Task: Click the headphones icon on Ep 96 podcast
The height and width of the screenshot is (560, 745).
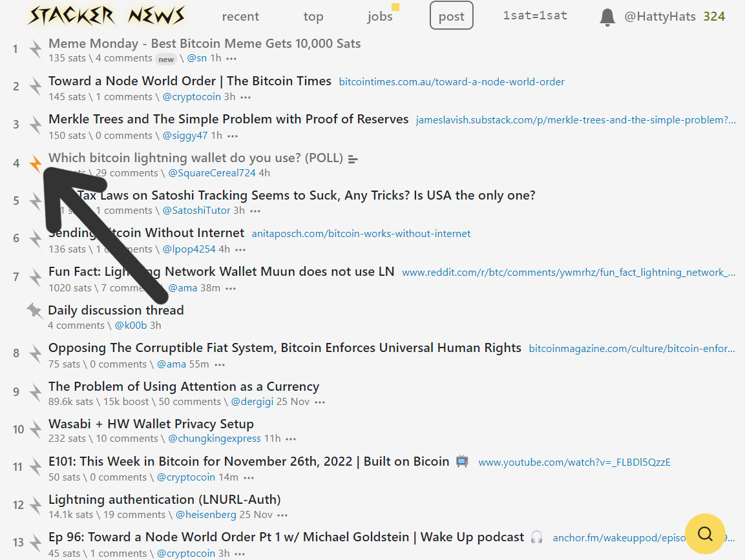Action: pyautogui.click(x=537, y=537)
